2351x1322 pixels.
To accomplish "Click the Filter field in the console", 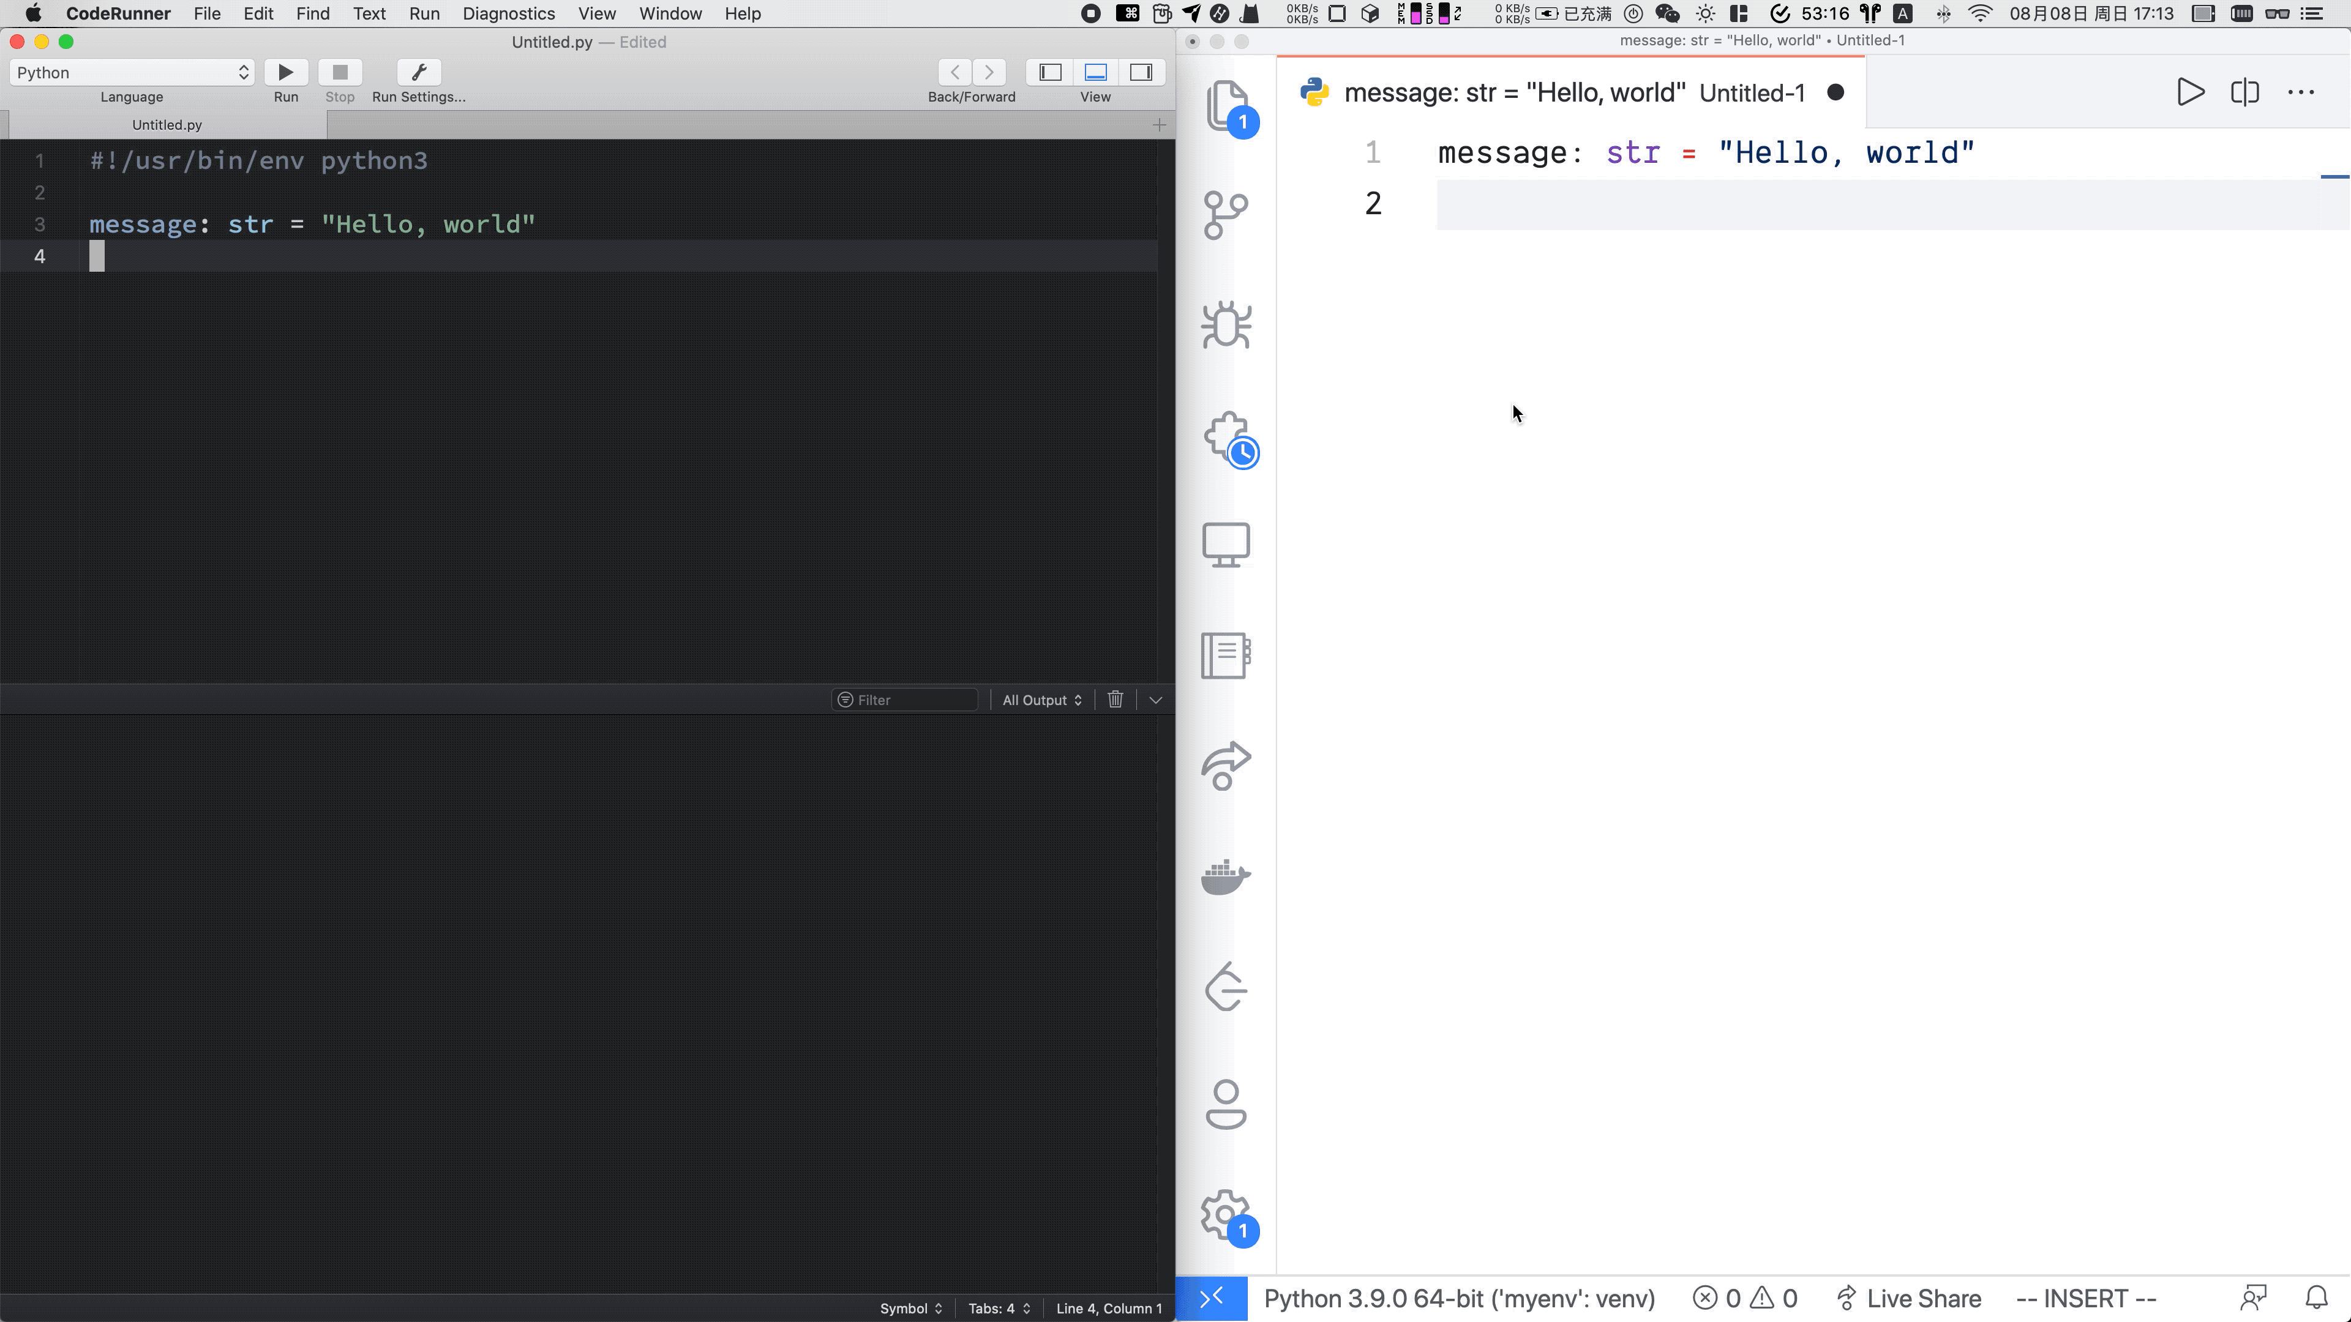I will (x=904, y=699).
